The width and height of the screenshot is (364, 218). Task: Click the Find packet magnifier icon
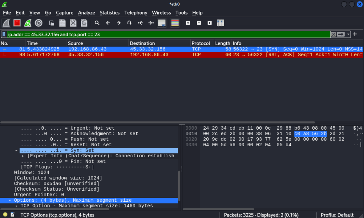tap(97, 23)
